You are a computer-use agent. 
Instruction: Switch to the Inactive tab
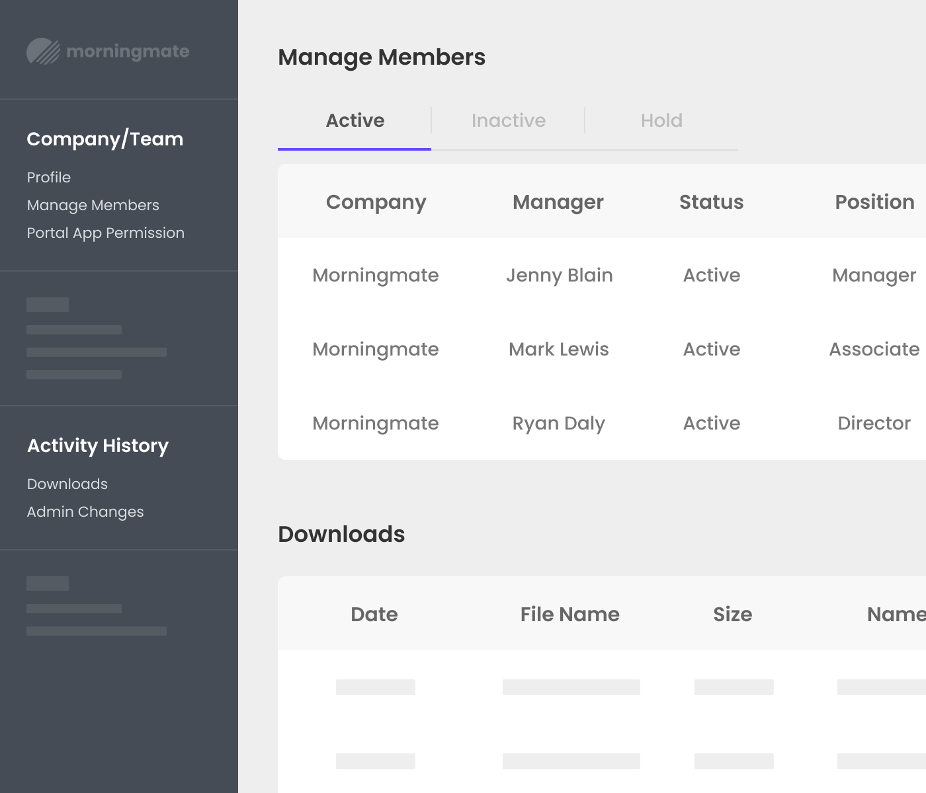508,120
